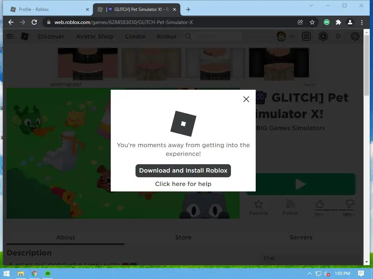Open the BIG Games Simulators creator link
This screenshot has height=279, width=373.
coord(290,128)
